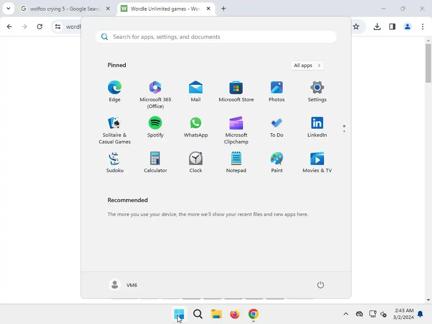Click the muted volume tray icon
The height and width of the screenshot is (324, 432).
[383, 314]
